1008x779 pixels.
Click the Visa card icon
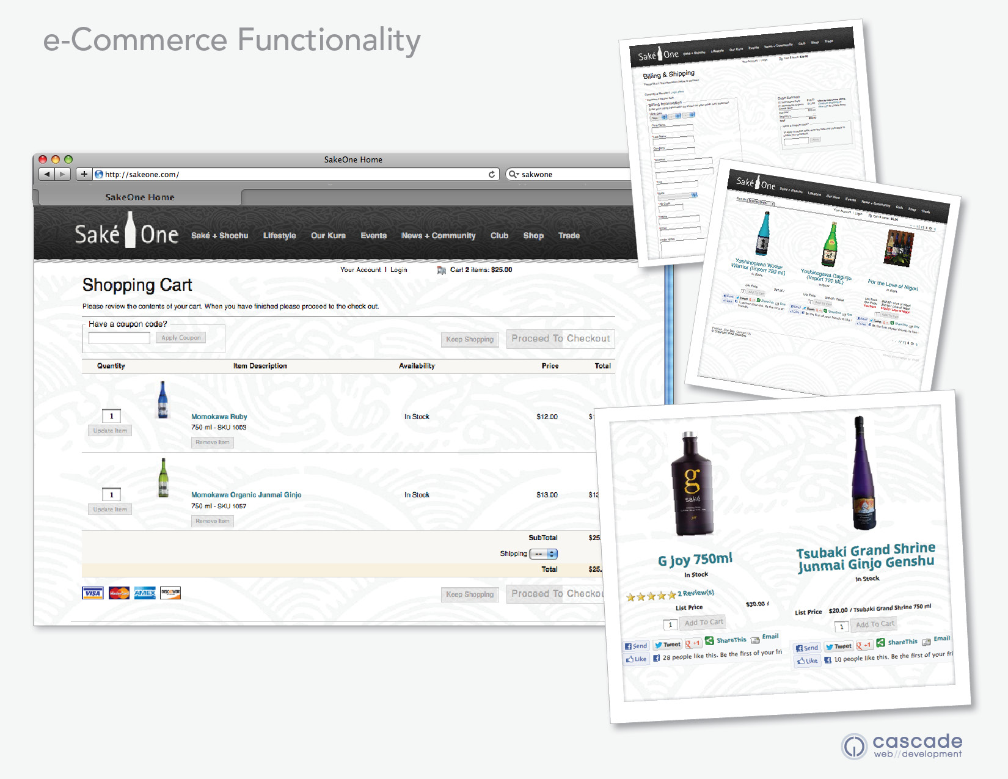tap(93, 593)
